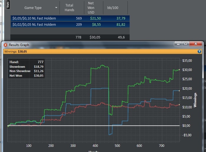Click the Results Graph window app icon
Screen dimensions: 206x152
pos(5,45)
